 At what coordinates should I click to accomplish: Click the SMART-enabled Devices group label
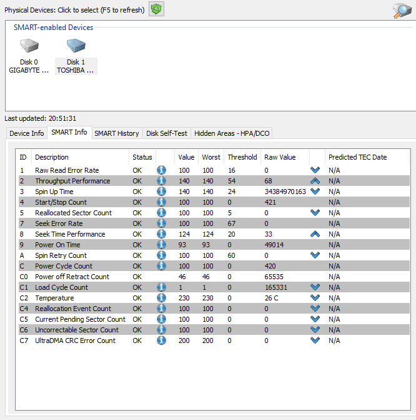(54, 28)
